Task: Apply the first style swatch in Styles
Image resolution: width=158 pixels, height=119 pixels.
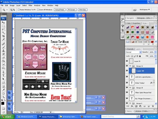Action: click(128, 27)
